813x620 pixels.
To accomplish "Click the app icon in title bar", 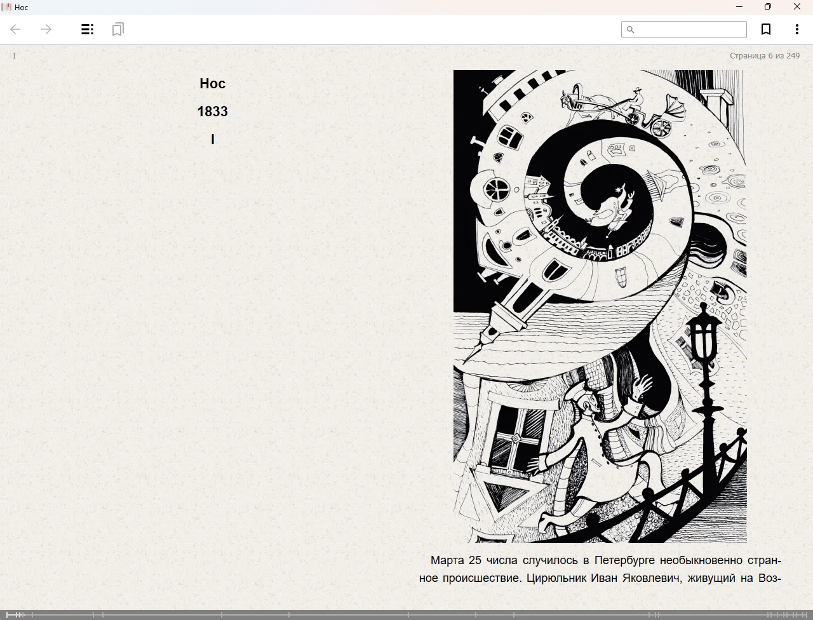I will [x=6, y=7].
